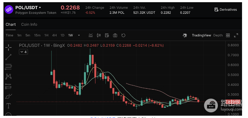Select the brush drawing tool

click(8, 96)
